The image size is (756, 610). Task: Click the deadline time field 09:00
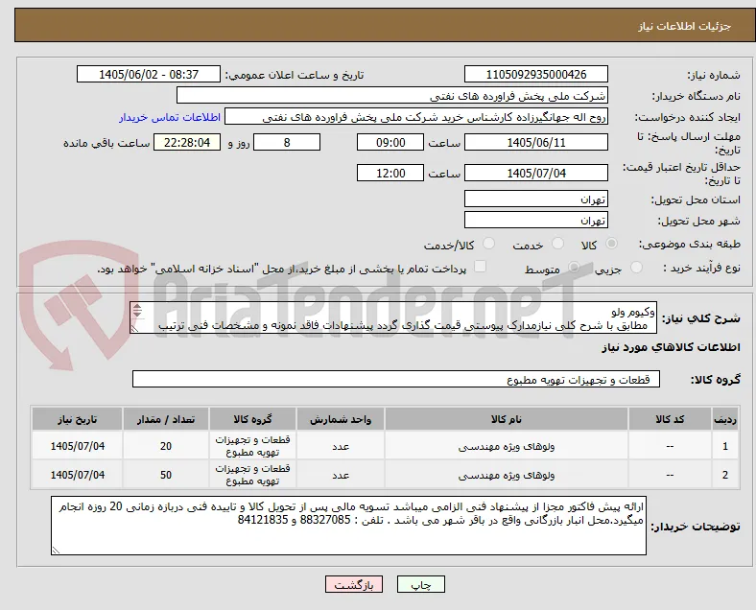tap(390, 142)
